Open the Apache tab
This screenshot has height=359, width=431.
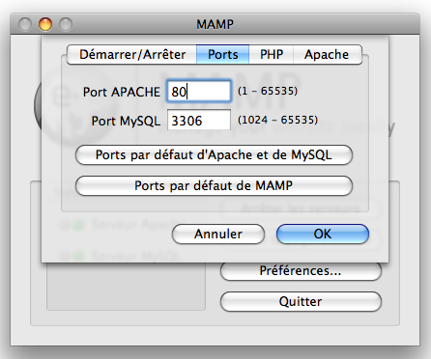[328, 54]
